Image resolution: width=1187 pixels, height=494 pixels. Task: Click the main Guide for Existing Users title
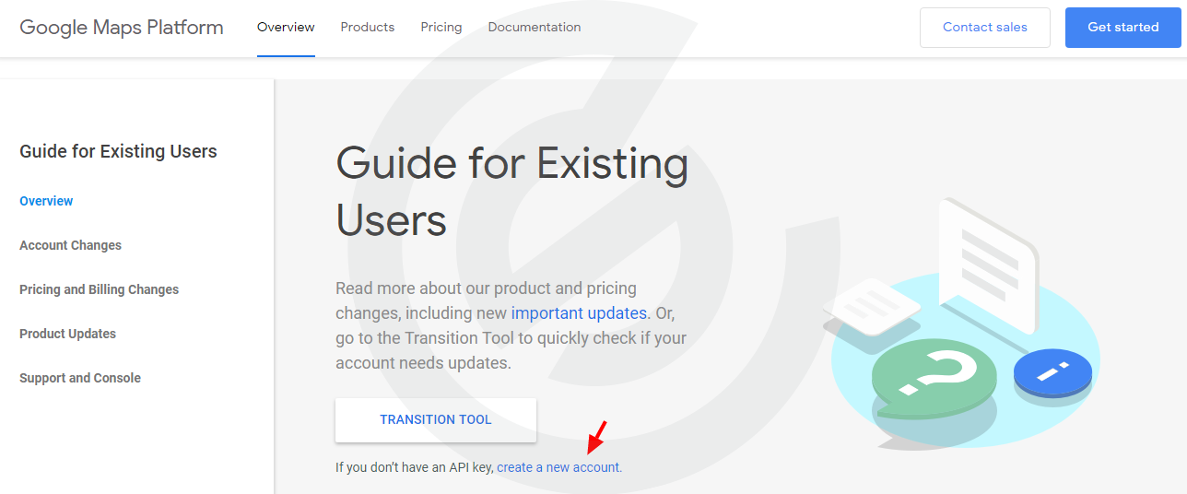tap(511, 192)
